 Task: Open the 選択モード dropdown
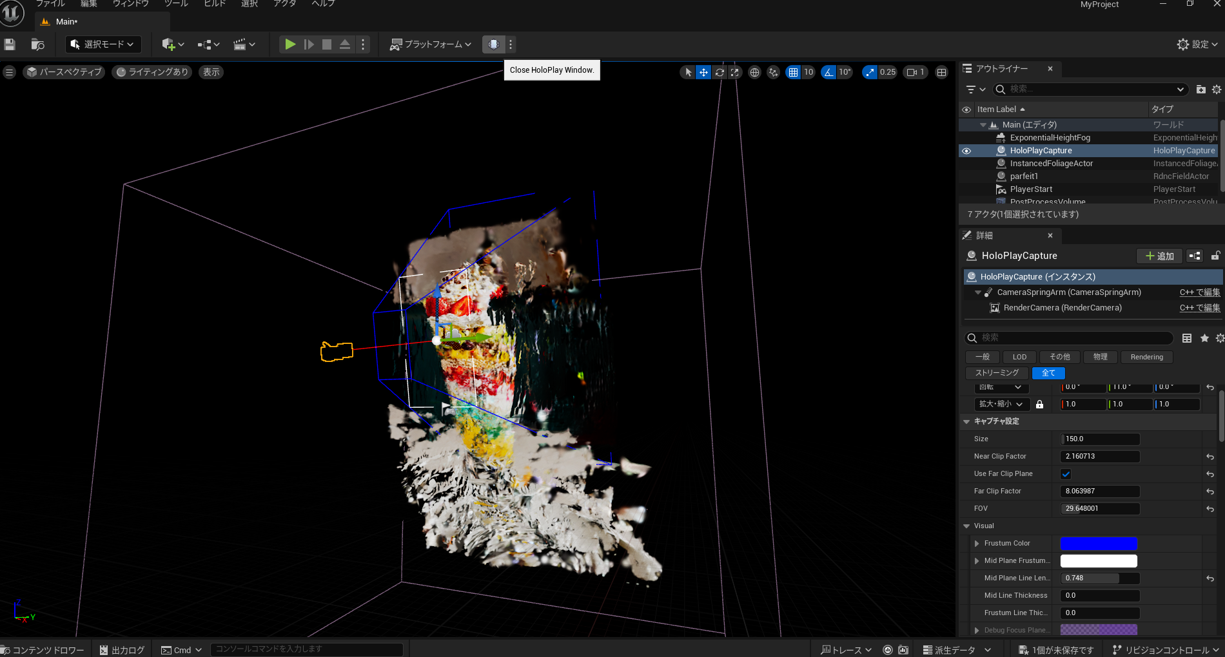103,44
